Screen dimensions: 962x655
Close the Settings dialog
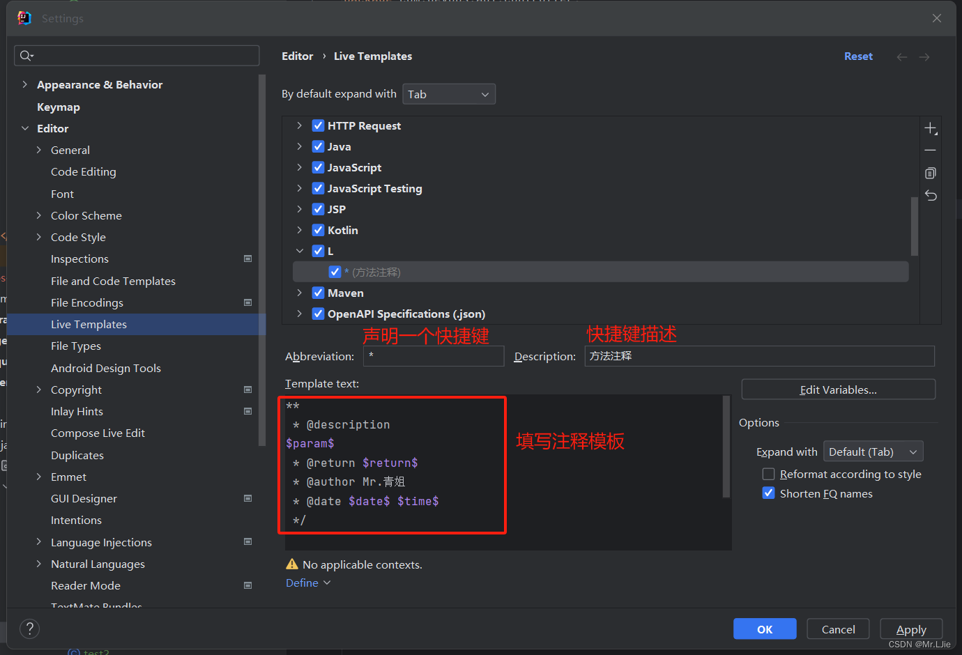[937, 18]
